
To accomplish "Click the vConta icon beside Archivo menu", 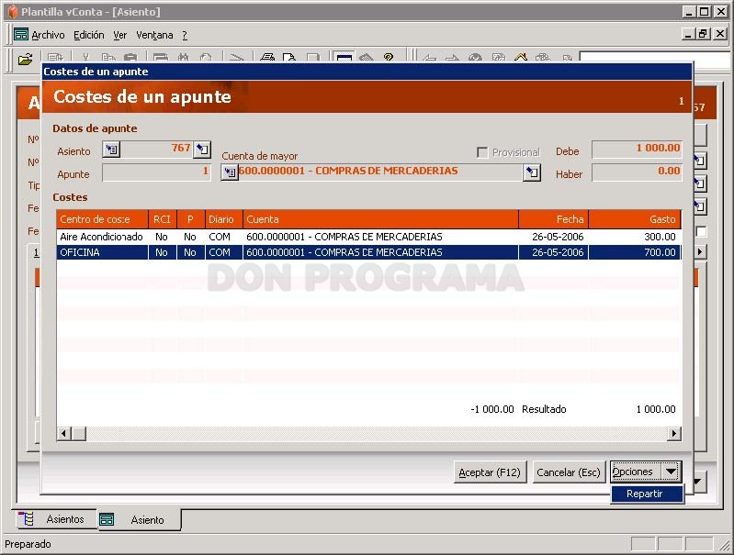I will 21,35.
